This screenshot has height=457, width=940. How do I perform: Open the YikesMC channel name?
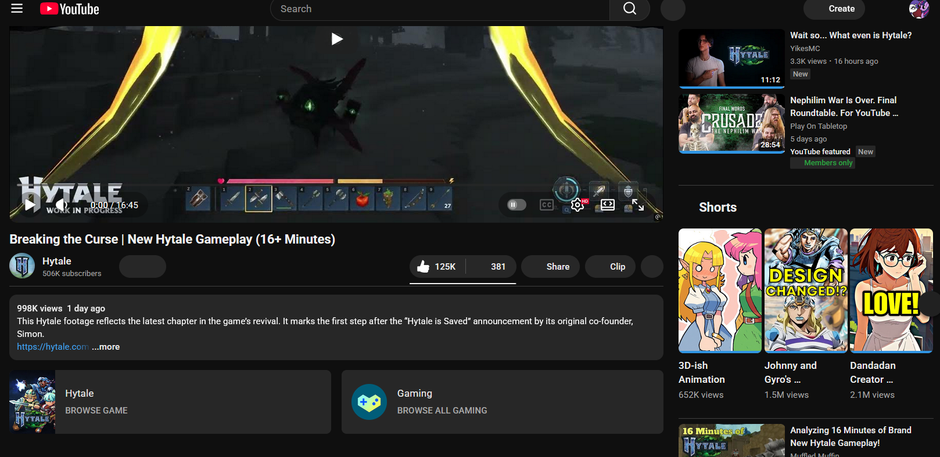click(805, 49)
